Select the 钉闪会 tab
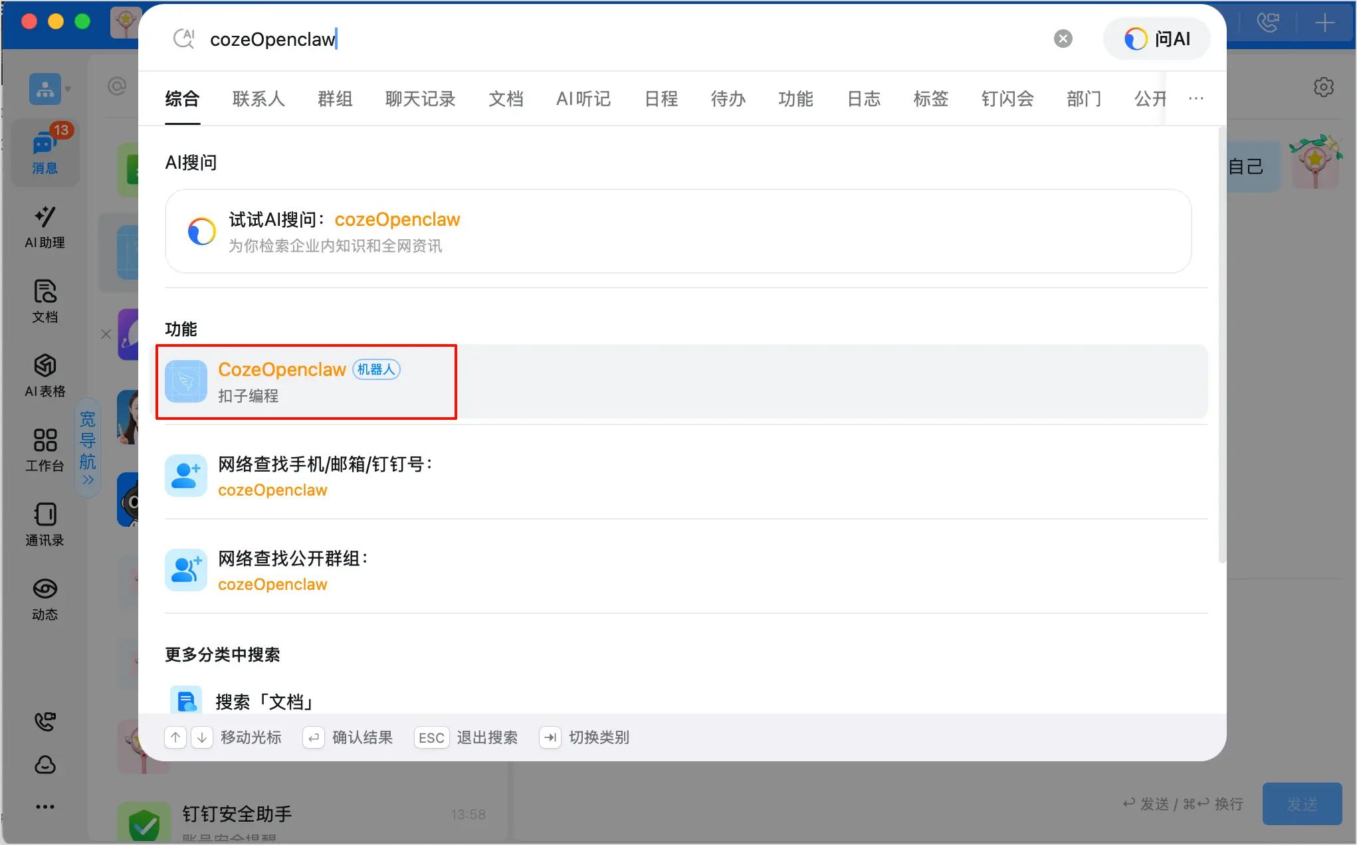 tap(1007, 99)
